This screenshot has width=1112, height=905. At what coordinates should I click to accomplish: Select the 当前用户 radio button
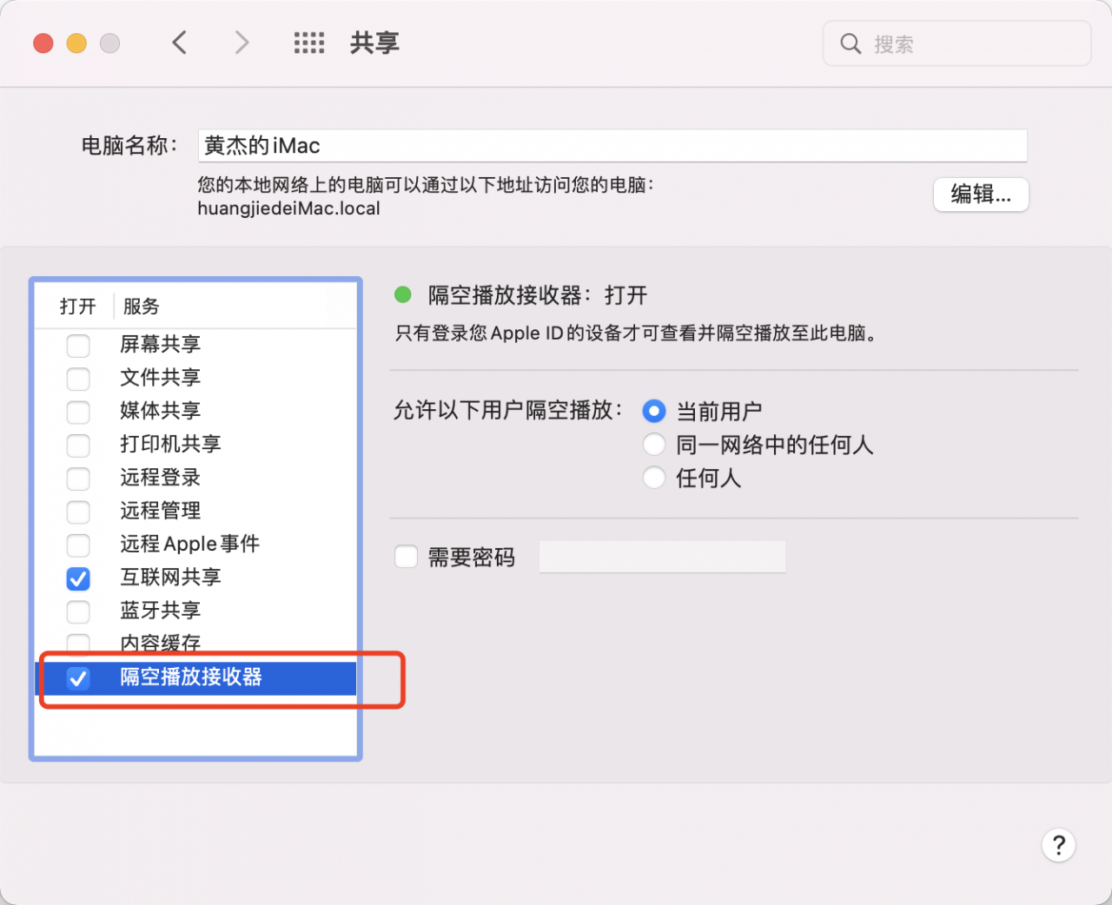654,411
